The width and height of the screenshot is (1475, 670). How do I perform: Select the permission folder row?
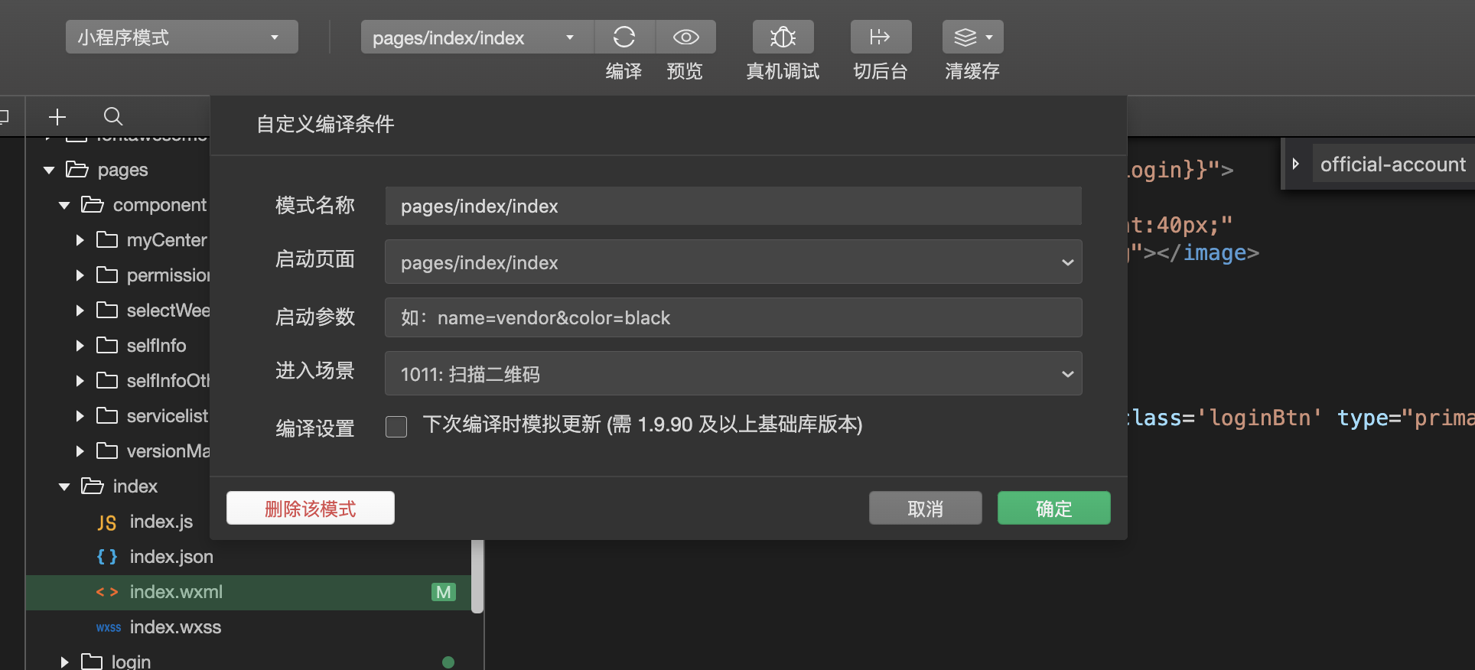[118, 275]
